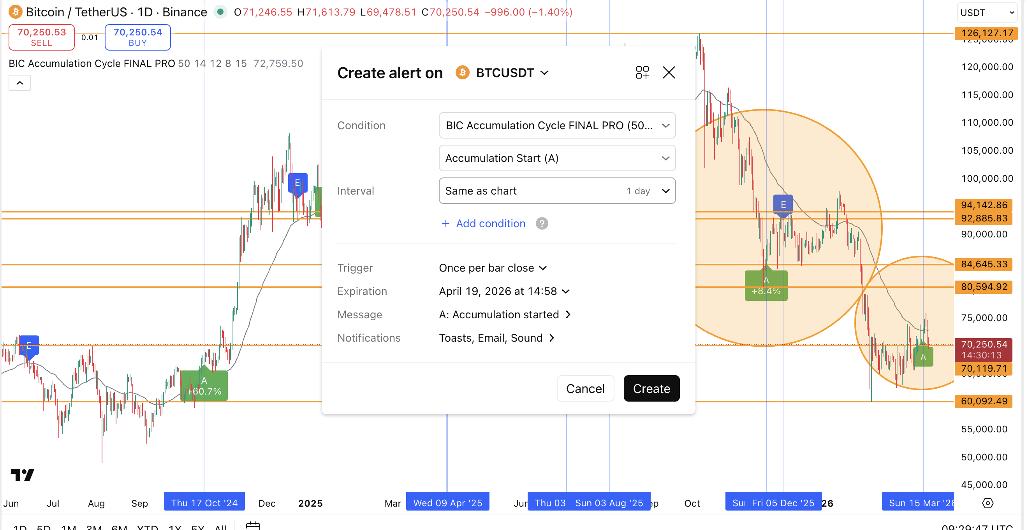
Task: Click the Cancel button
Action: pyautogui.click(x=584, y=388)
